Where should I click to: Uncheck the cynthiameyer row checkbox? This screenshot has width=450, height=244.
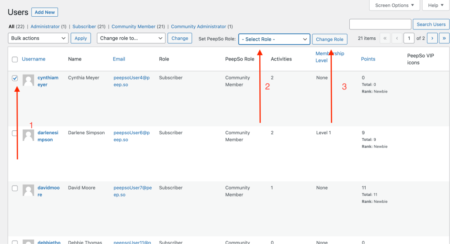[x=15, y=78]
